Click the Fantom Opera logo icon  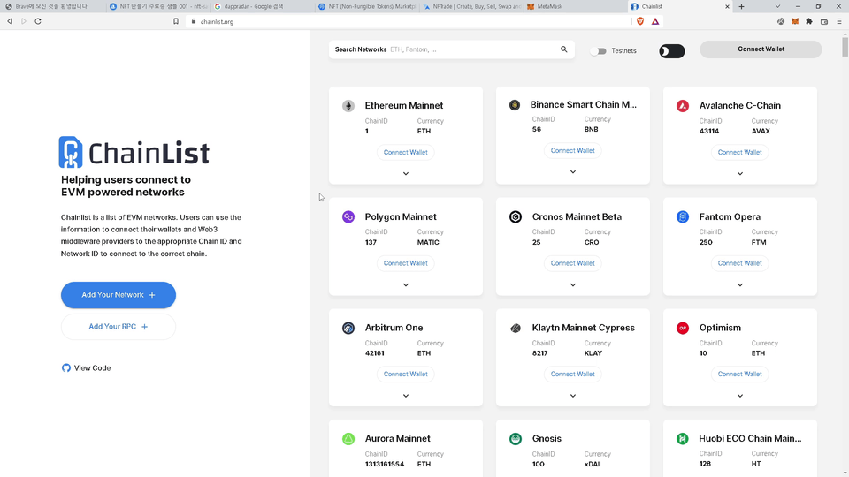coord(683,217)
